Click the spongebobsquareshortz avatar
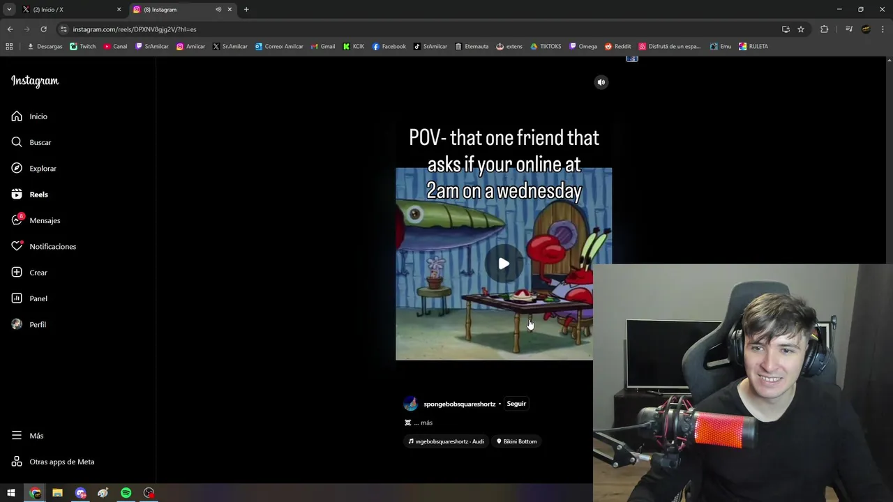Image resolution: width=893 pixels, height=502 pixels. [x=411, y=404]
